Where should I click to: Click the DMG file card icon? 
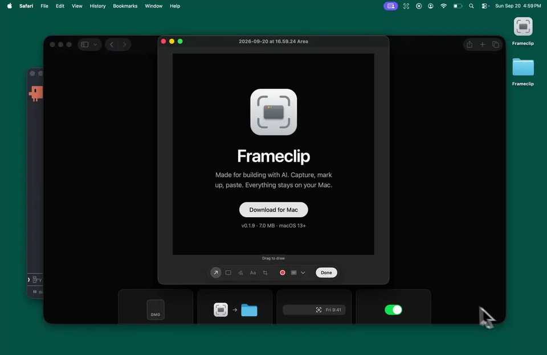tap(156, 309)
